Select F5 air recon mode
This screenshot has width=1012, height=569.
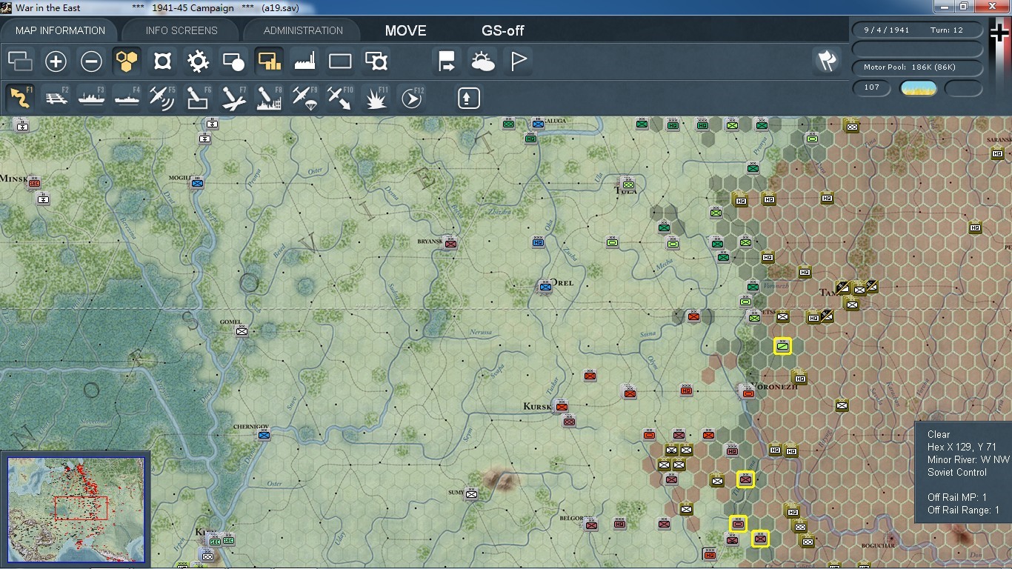tap(162, 98)
